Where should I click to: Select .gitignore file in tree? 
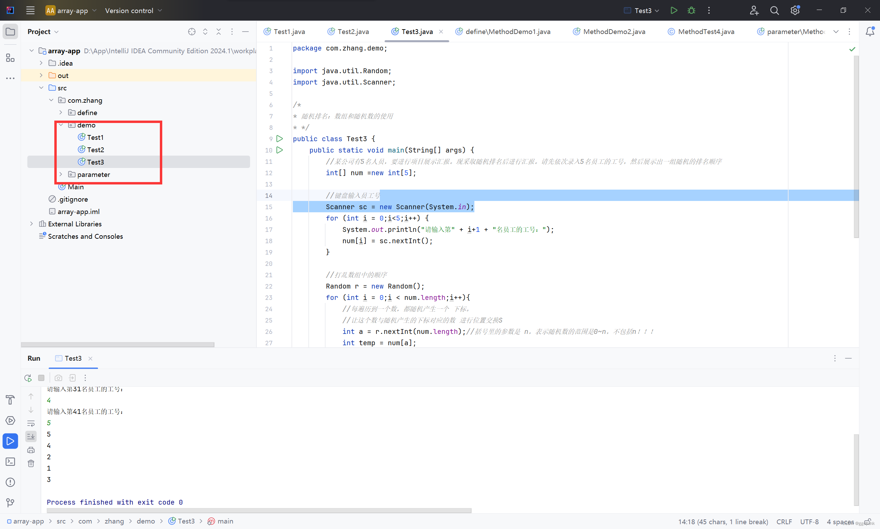73,199
